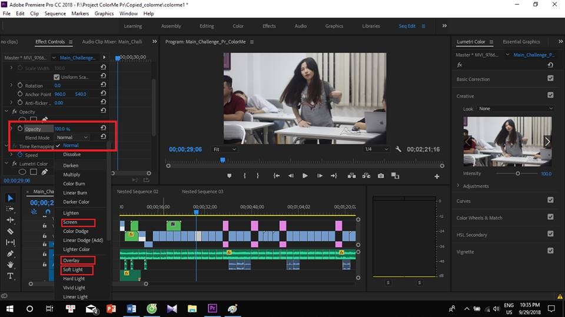565x317 pixels.
Task: Switch to the Color workspace
Action: [x=238, y=26]
